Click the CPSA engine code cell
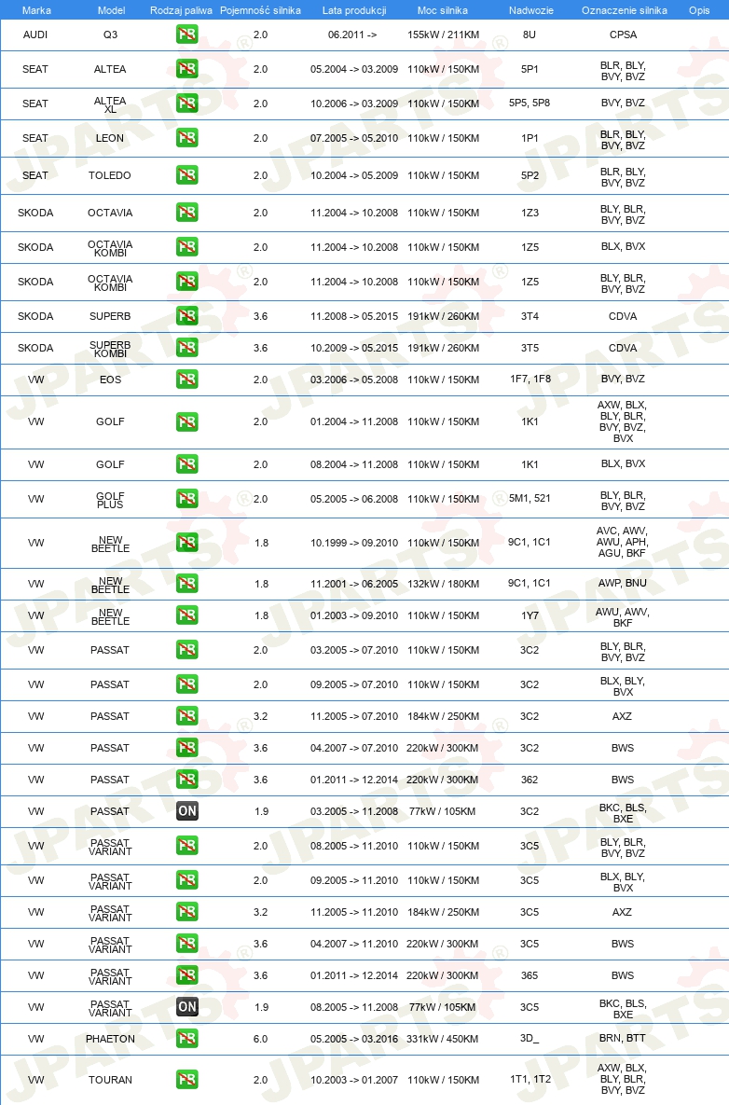 (624, 35)
